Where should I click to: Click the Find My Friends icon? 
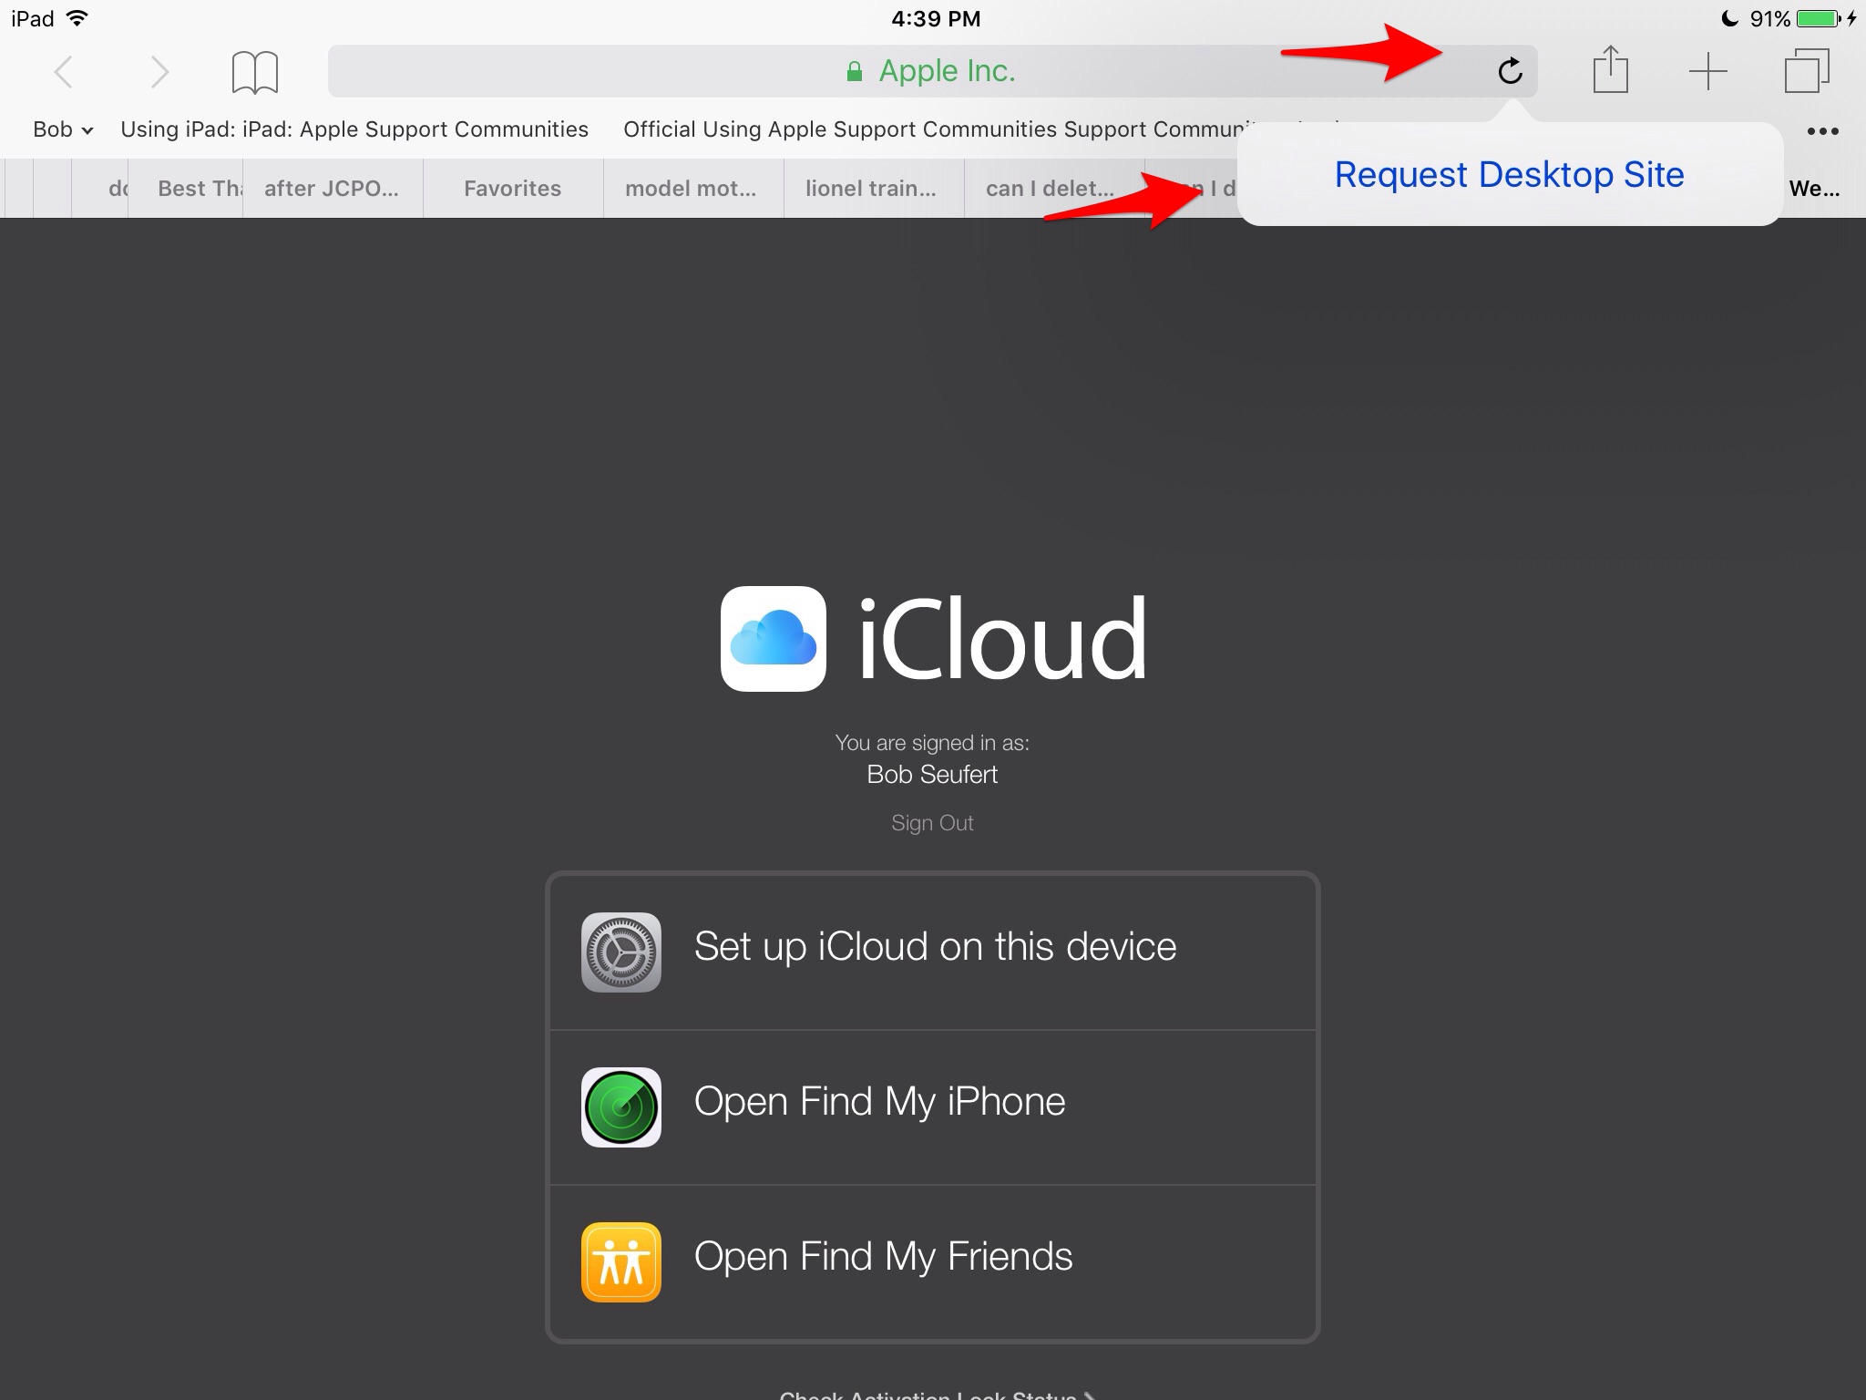[x=621, y=1261]
